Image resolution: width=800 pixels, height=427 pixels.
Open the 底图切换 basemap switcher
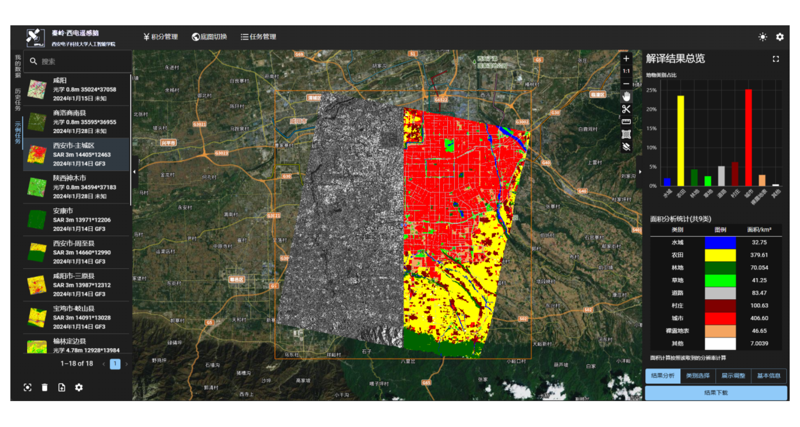(209, 37)
